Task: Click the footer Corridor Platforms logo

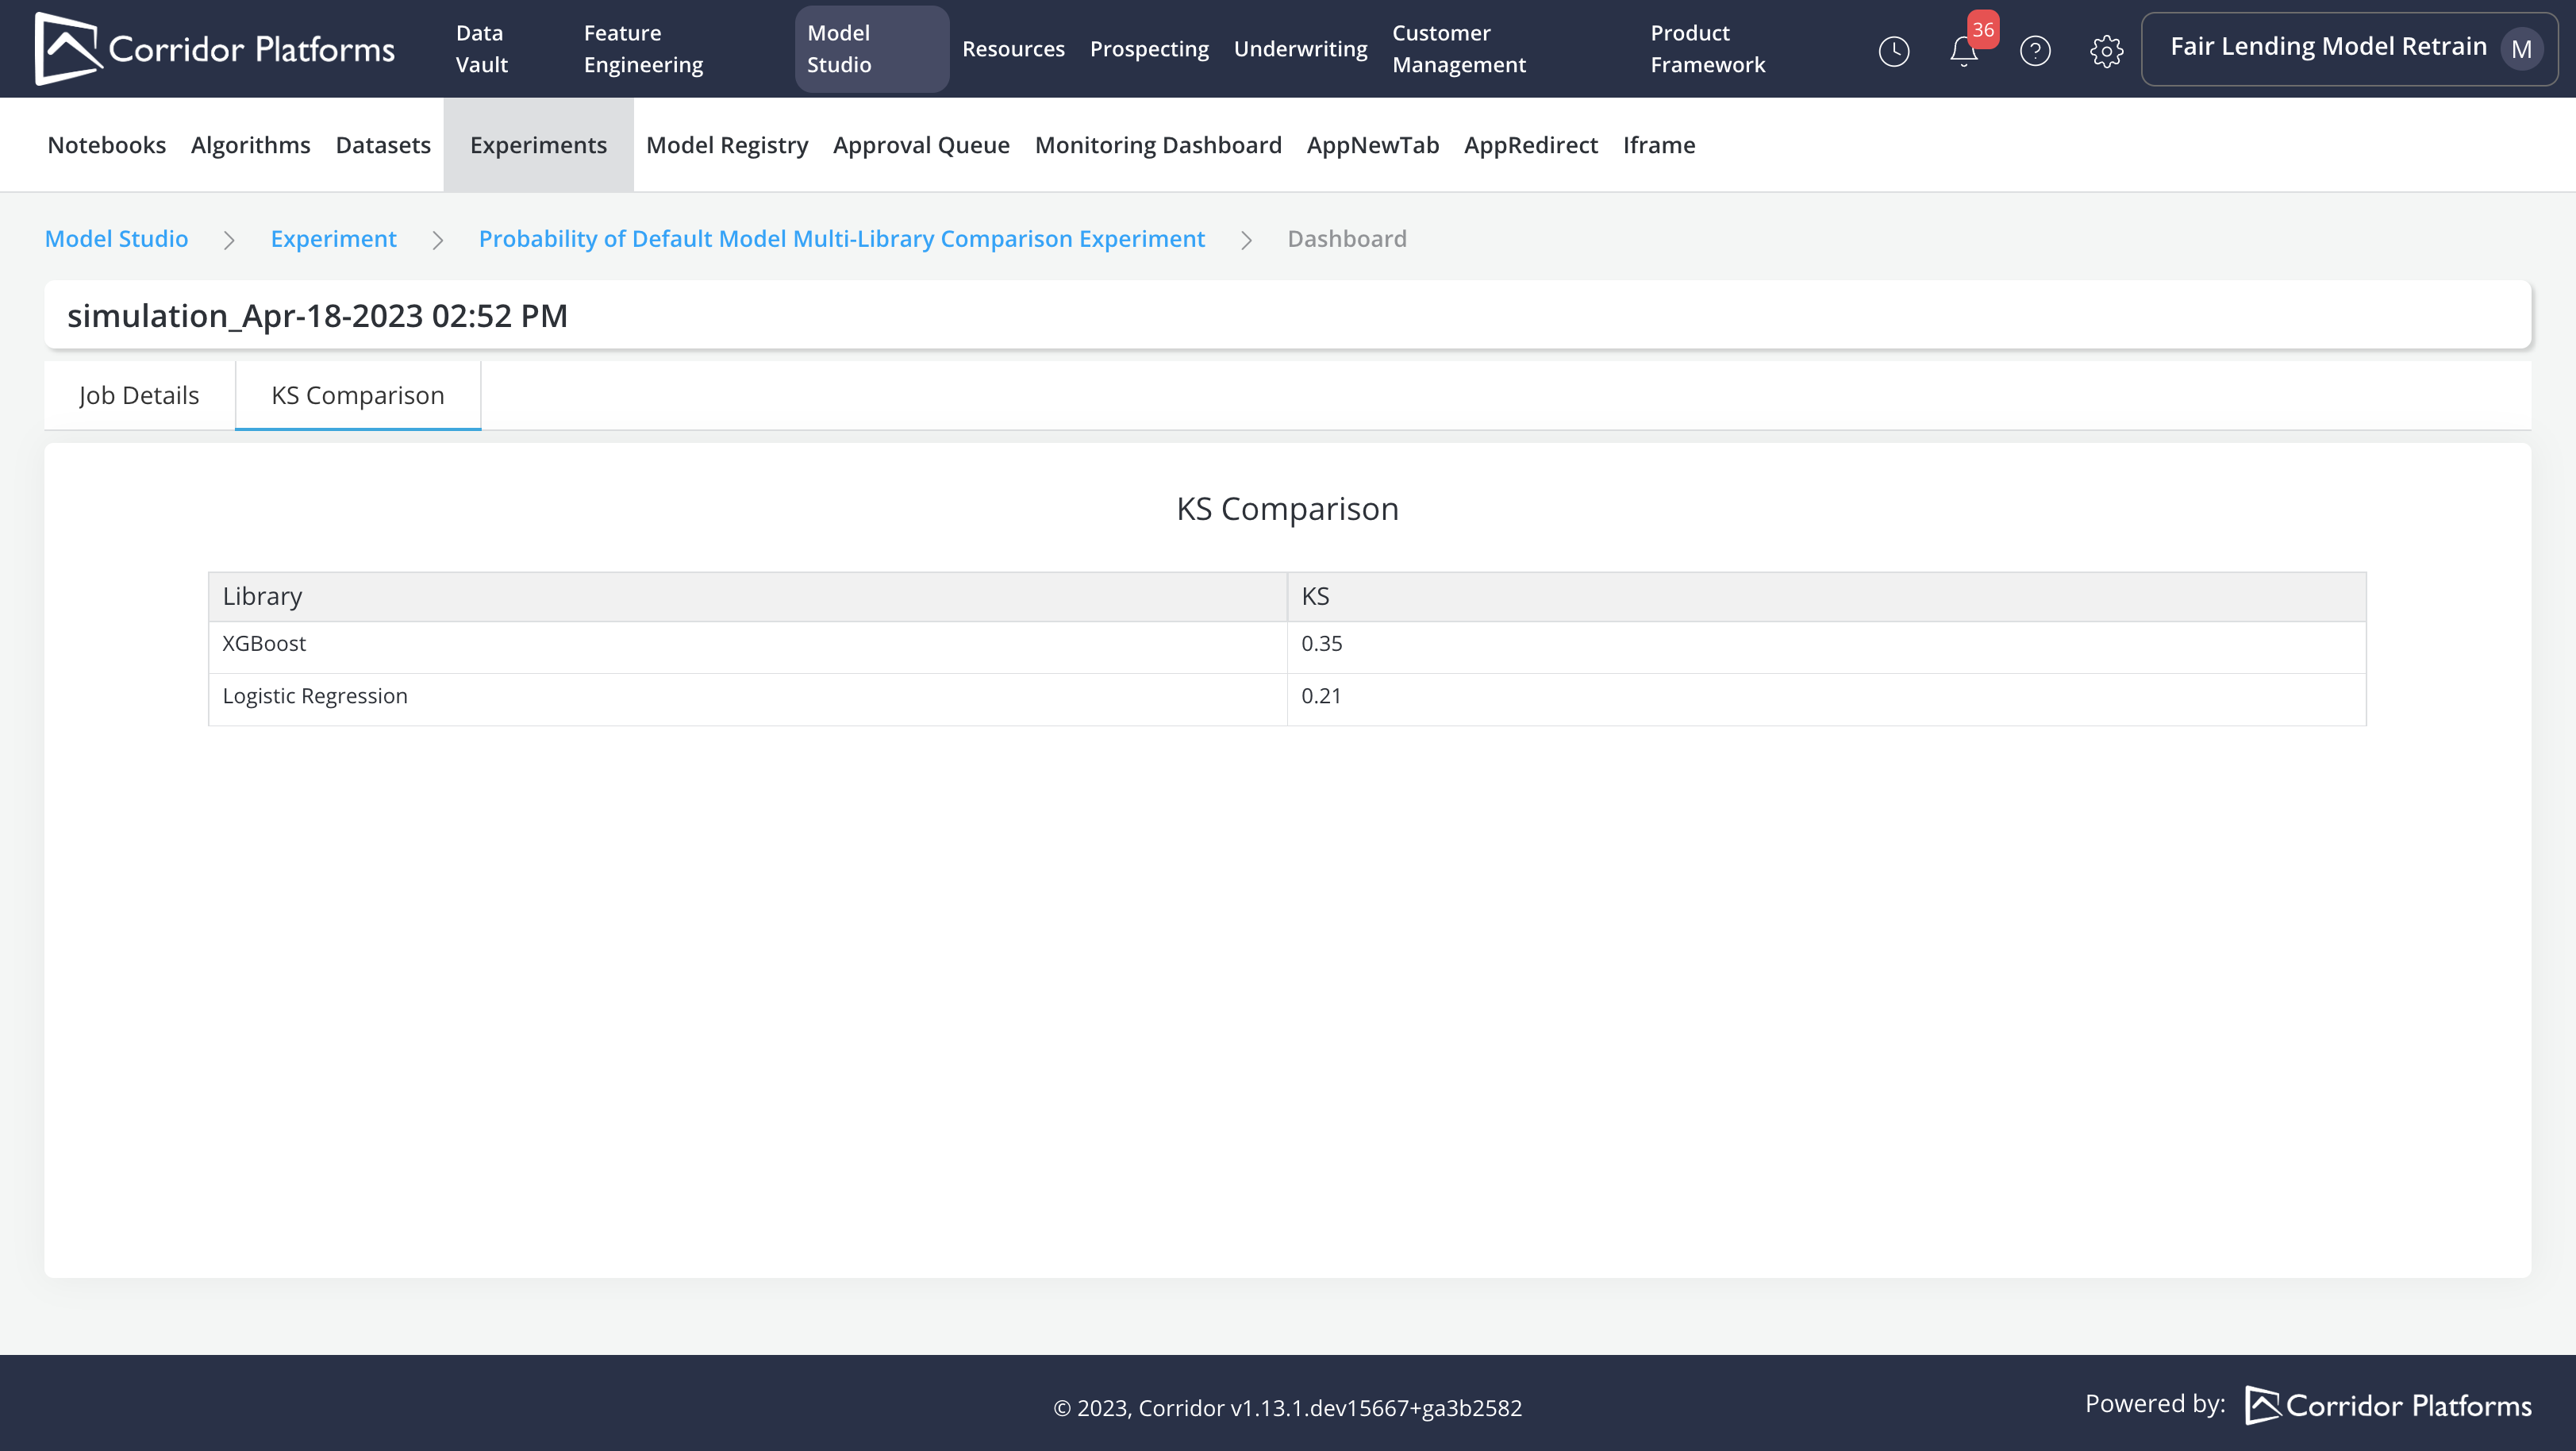Action: point(2388,1405)
